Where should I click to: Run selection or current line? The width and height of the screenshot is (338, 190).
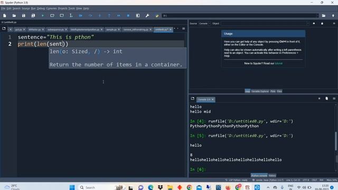point(71,15)
